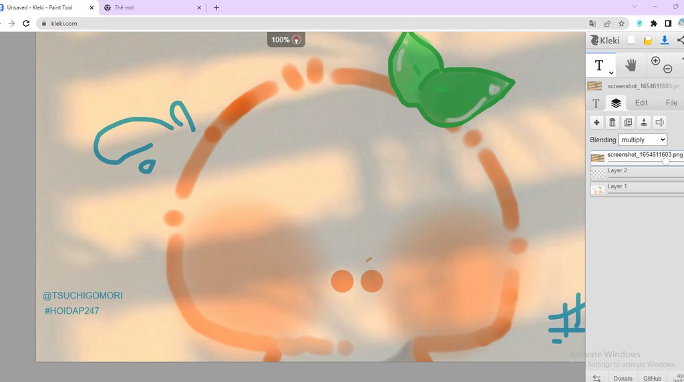Select Layer 2
684x382 pixels.
tap(637, 173)
